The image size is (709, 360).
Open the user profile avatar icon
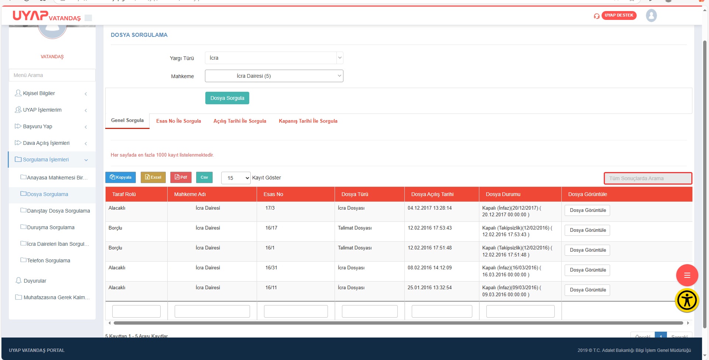pyautogui.click(x=651, y=15)
